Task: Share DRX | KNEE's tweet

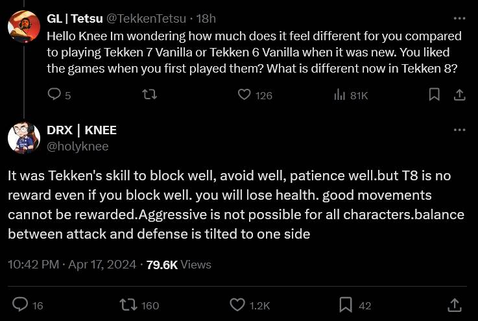Action: tap(455, 304)
